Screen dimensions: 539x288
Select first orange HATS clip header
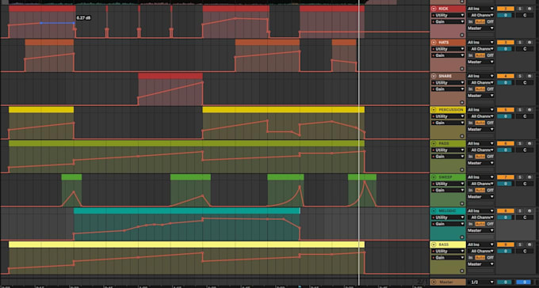click(49, 42)
